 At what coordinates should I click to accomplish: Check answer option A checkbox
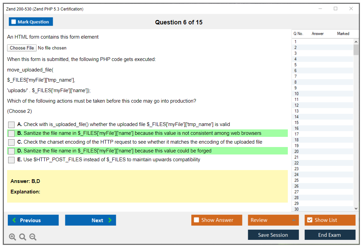[x=12, y=125]
